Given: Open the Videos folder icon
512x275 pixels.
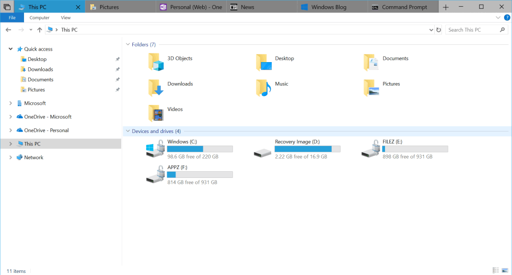Looking at the screenshot, I should pyautogui.click(x=156, y=113).
